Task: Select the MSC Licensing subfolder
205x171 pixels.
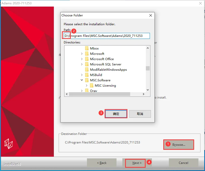Action: pyautogui.click(x=105, y=86)
